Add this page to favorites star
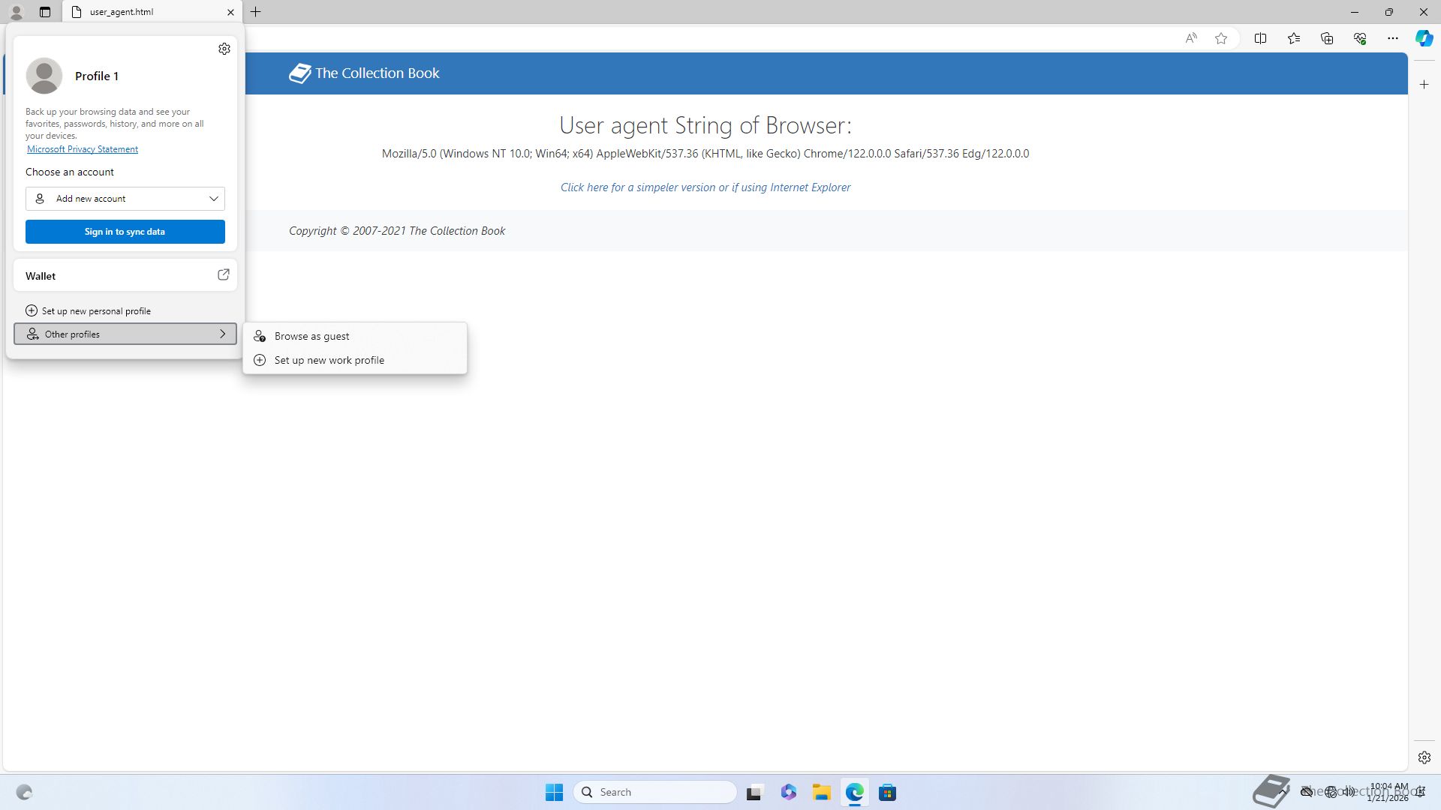The height and width of the screenshot is (810, 1441). (1221, 38)
